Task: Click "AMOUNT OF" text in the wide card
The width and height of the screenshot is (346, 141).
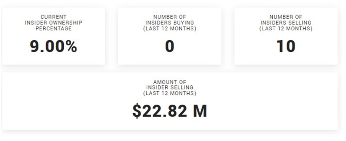Action: point(170,82)
